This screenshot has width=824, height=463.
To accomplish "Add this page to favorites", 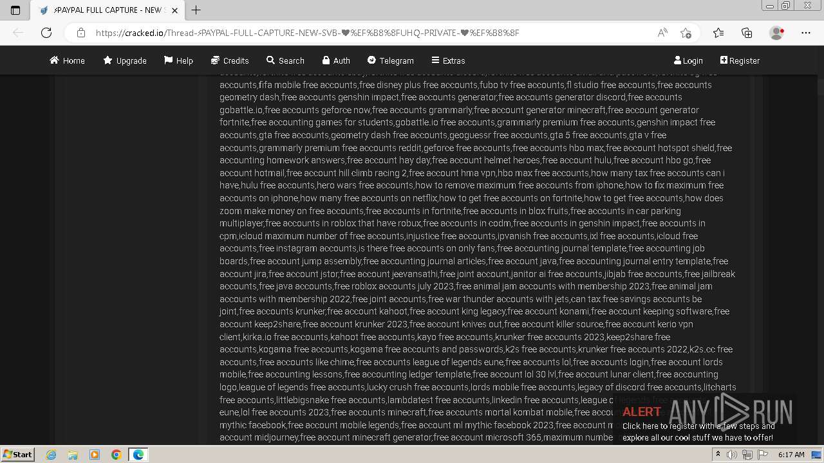I will click(x=686, y=33).
